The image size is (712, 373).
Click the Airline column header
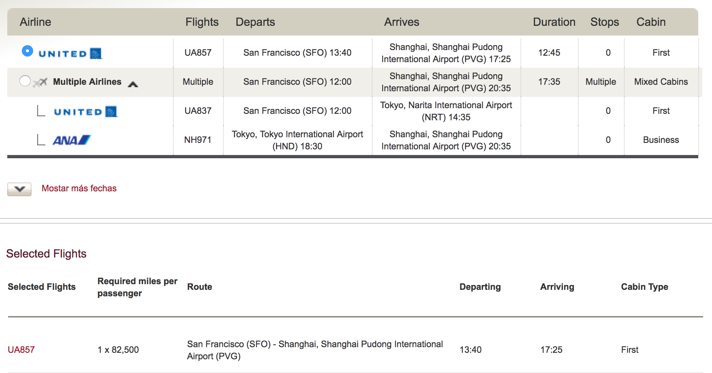pos(36,22)
